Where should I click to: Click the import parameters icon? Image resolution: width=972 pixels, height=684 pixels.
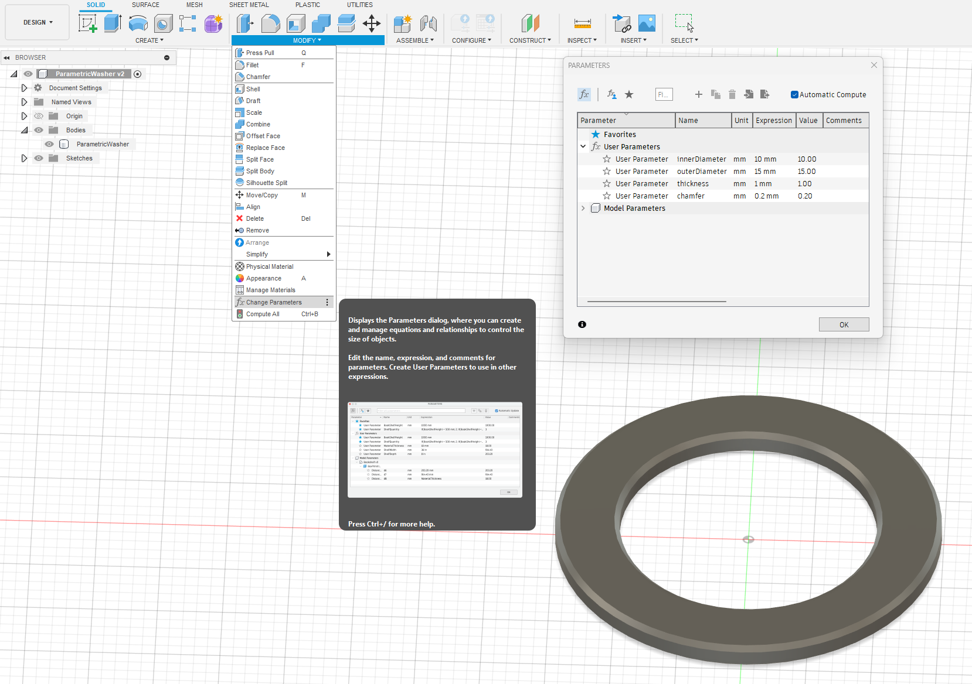click(x=749, y=94)
